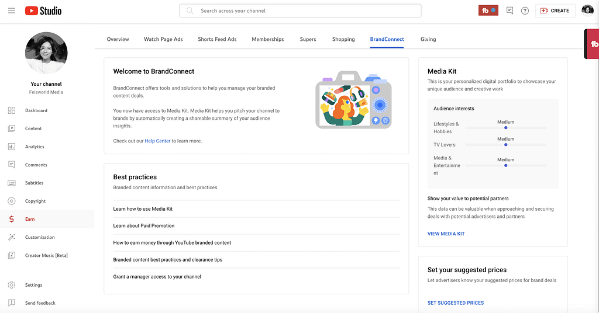The width and height of the screenshot is (599, 313).
Task: Expand the red TubeBuddy side tab
Action: 592,44
